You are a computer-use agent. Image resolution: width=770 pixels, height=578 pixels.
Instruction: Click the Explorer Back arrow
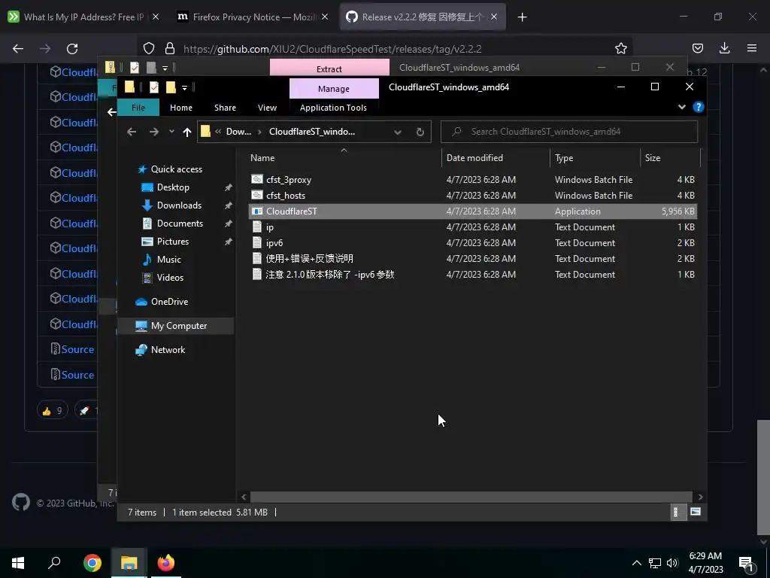(131, 132)
